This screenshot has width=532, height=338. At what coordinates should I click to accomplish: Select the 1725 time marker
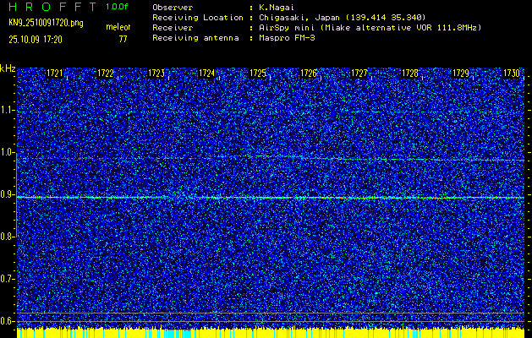258,74
